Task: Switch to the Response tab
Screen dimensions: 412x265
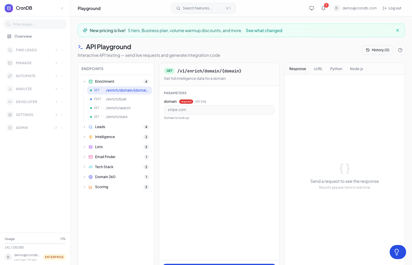Action: click(x=298, y=69)
